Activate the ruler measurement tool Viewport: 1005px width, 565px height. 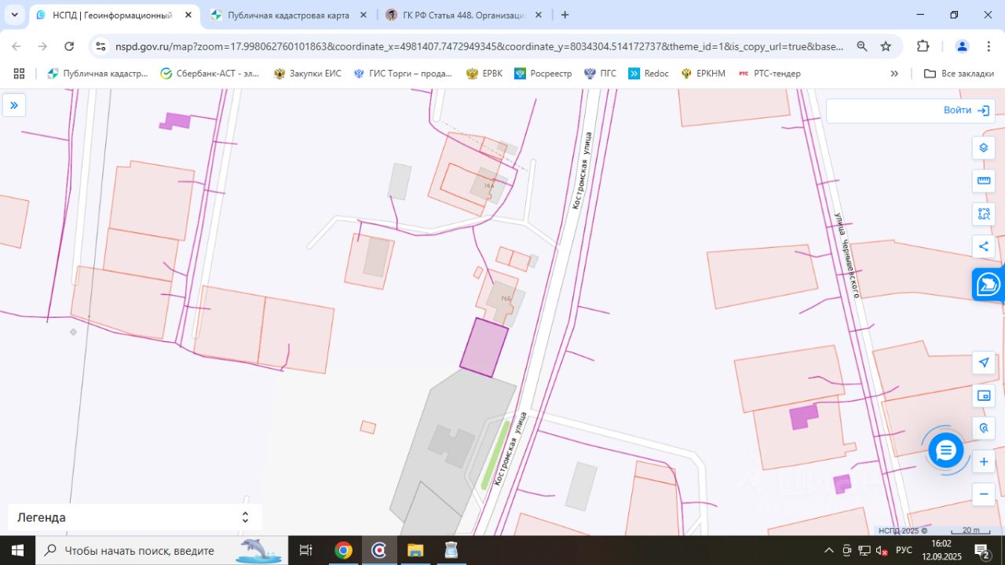(984, 180)
